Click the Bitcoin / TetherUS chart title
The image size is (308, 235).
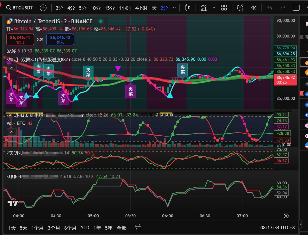click(x=53, y=21)
